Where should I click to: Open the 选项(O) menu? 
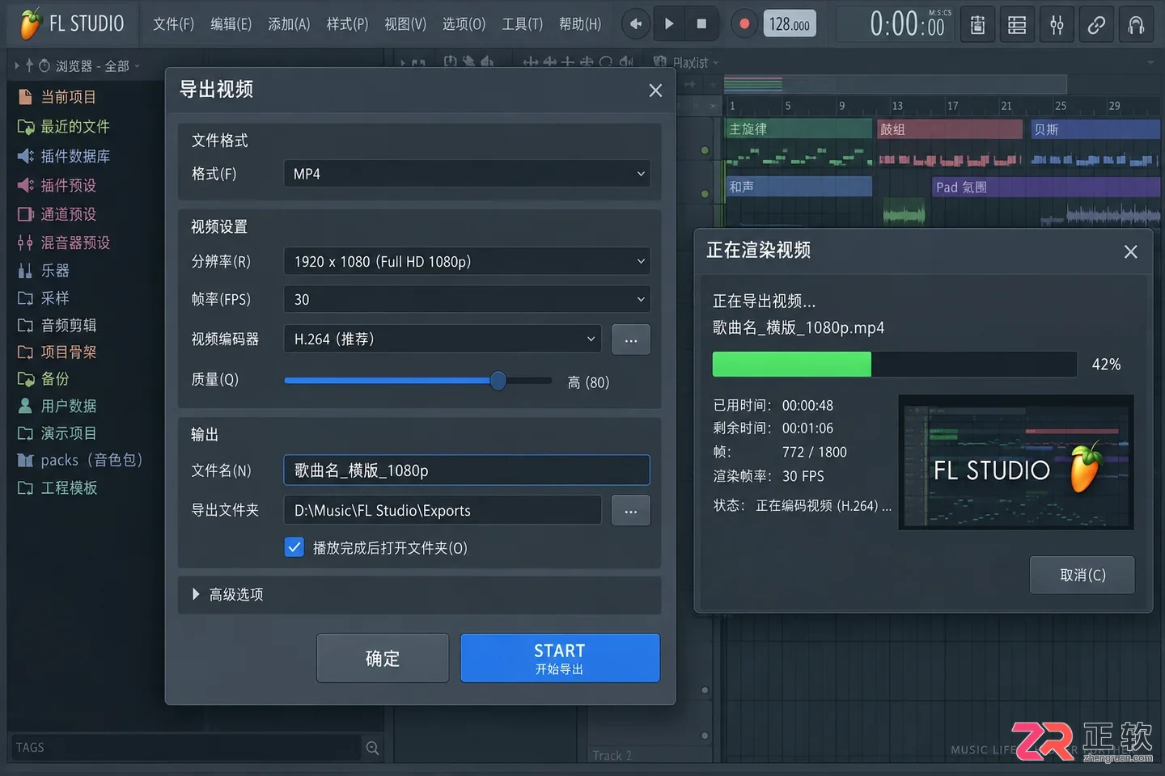[x=464, y=24]
